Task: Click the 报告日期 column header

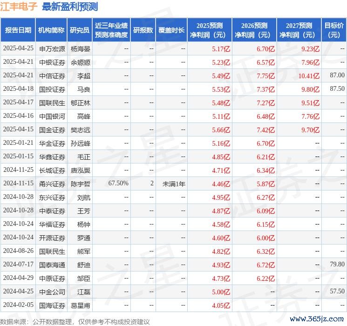Action: 18,30
